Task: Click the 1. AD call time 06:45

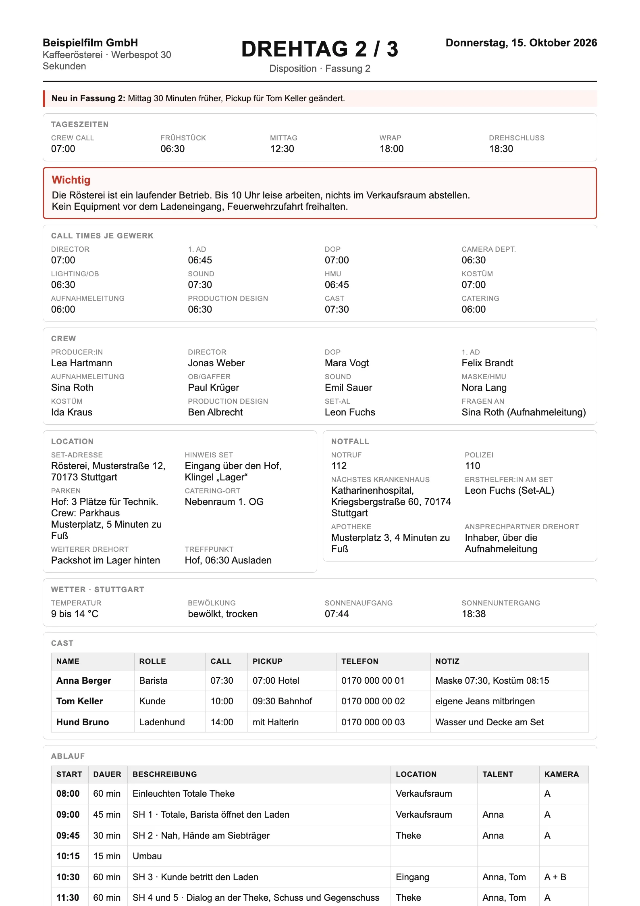Action: (x=200, y=260)
